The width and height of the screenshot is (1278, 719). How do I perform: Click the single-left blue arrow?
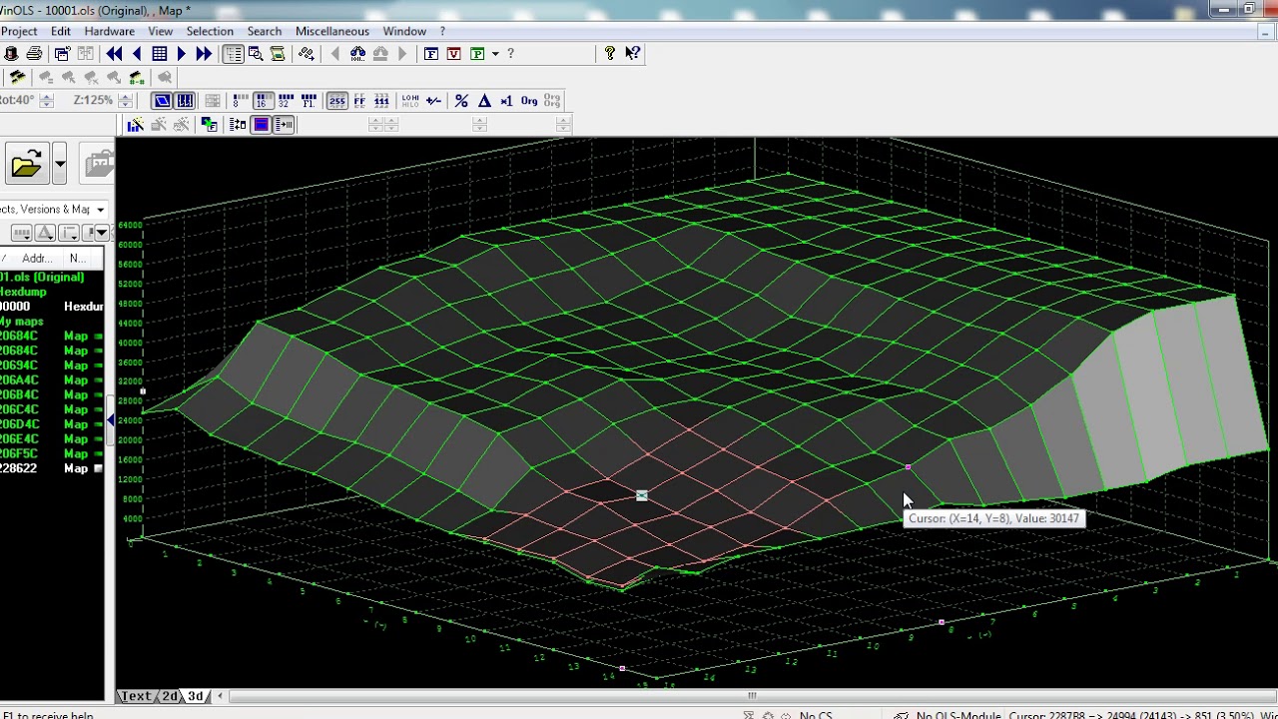pyautogui.click(x=137, y=54)
